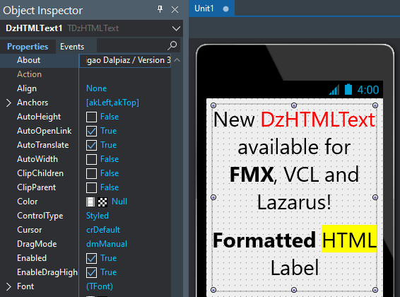Click the signal strength icon in phone status bar

334,90
